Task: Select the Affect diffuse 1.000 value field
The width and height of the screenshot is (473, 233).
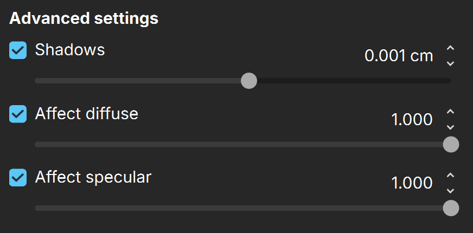Action: [x=412, y=119]
